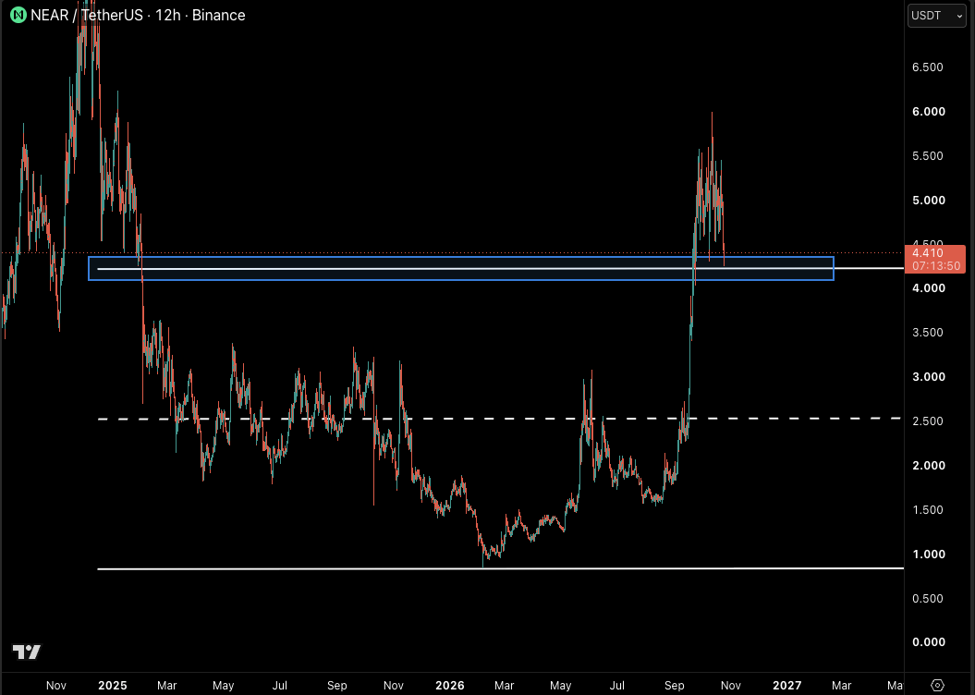Click the 6.500 price axis label
Image resolution: width=975 pixels, height=695 pixels.
(x=928, y=67)
